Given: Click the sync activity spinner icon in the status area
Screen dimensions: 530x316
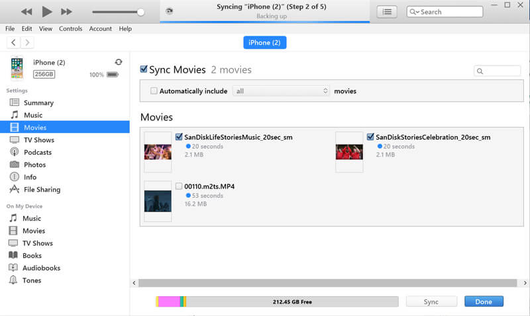Looking at the screenshot, I should (x=170, y=11).
